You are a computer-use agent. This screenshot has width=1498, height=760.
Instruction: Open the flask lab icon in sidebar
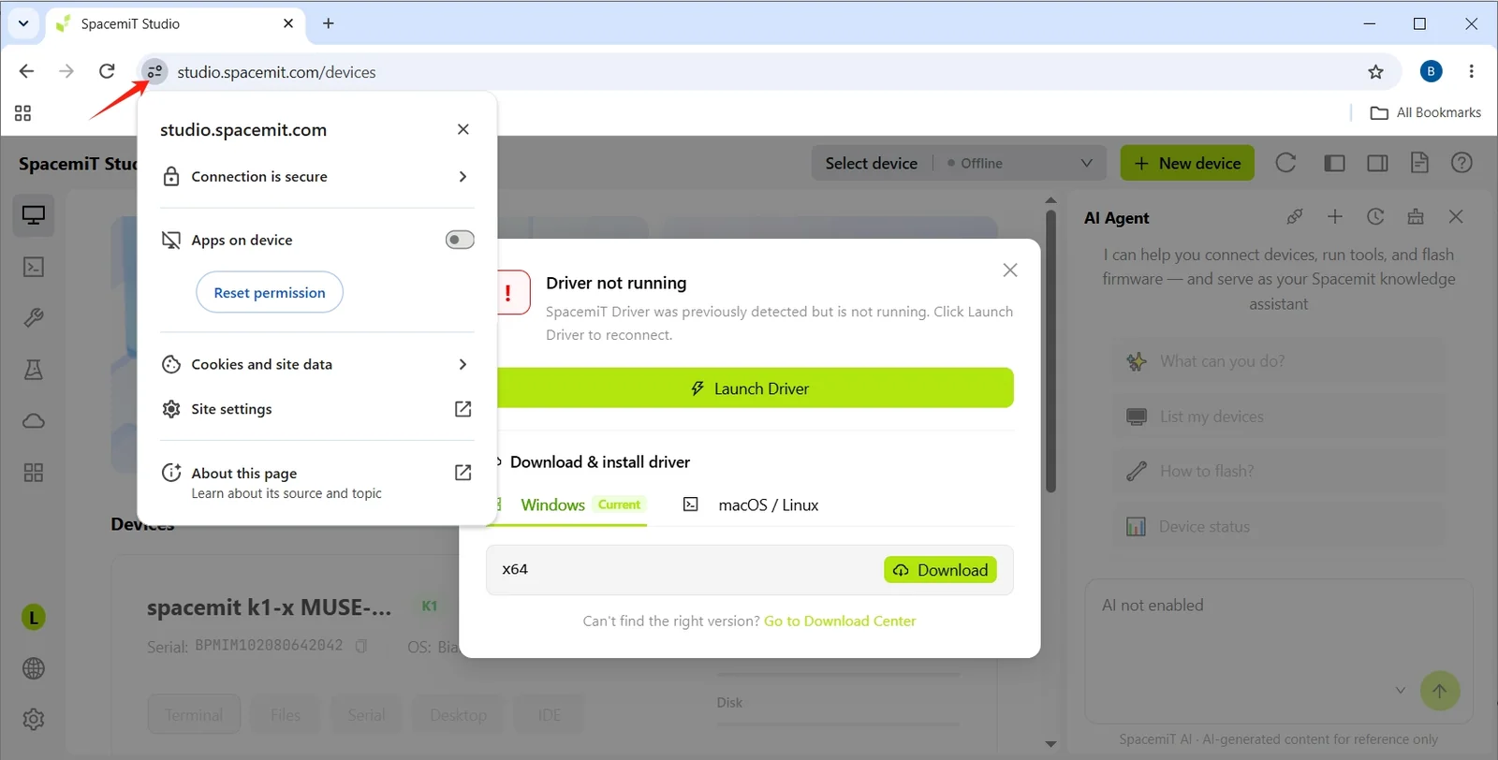pyautogui.click(x=34, y=370)
